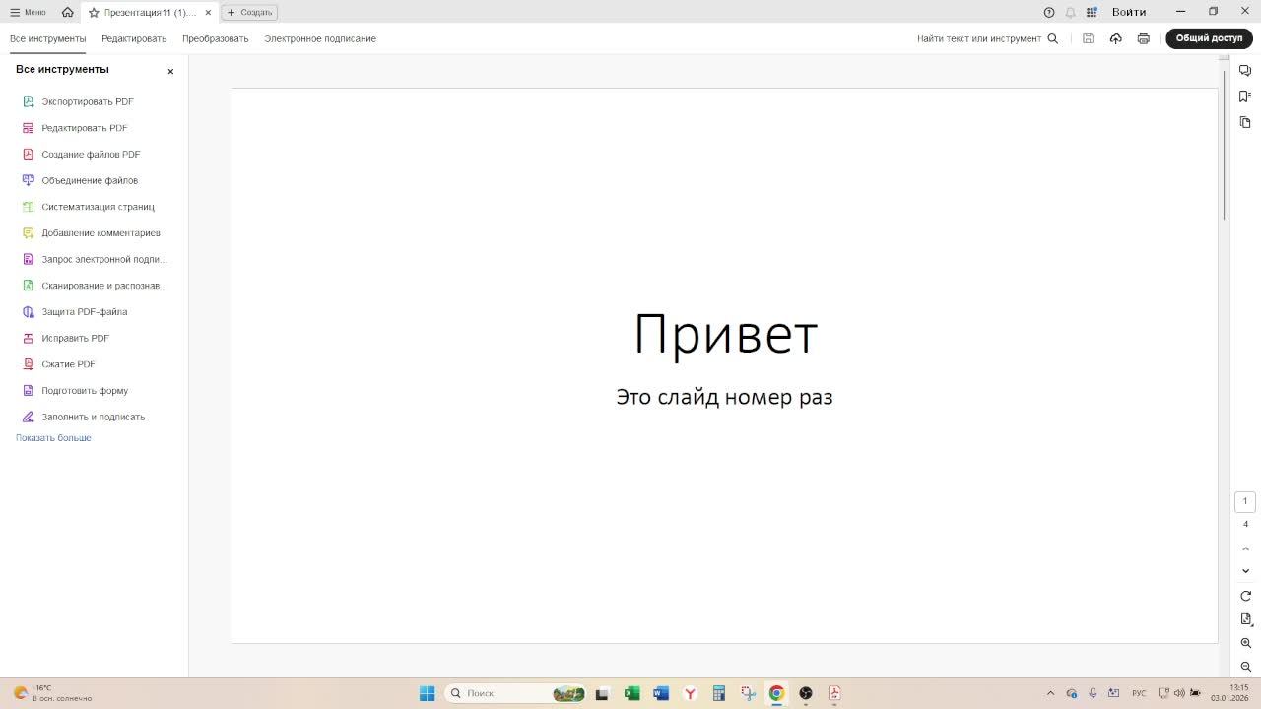Open Excel from the taskbar
1261x709 pixels.
tap(631, 693)
